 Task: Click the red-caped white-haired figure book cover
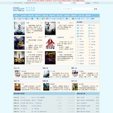click(x=50, y=43)
